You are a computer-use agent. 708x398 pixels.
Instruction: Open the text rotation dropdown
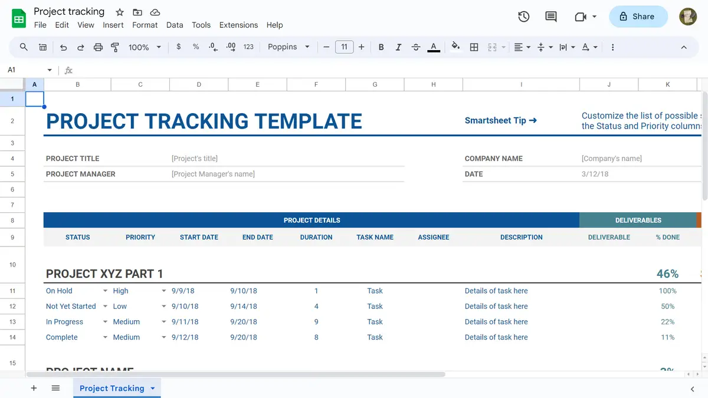[x=589, y=47]
